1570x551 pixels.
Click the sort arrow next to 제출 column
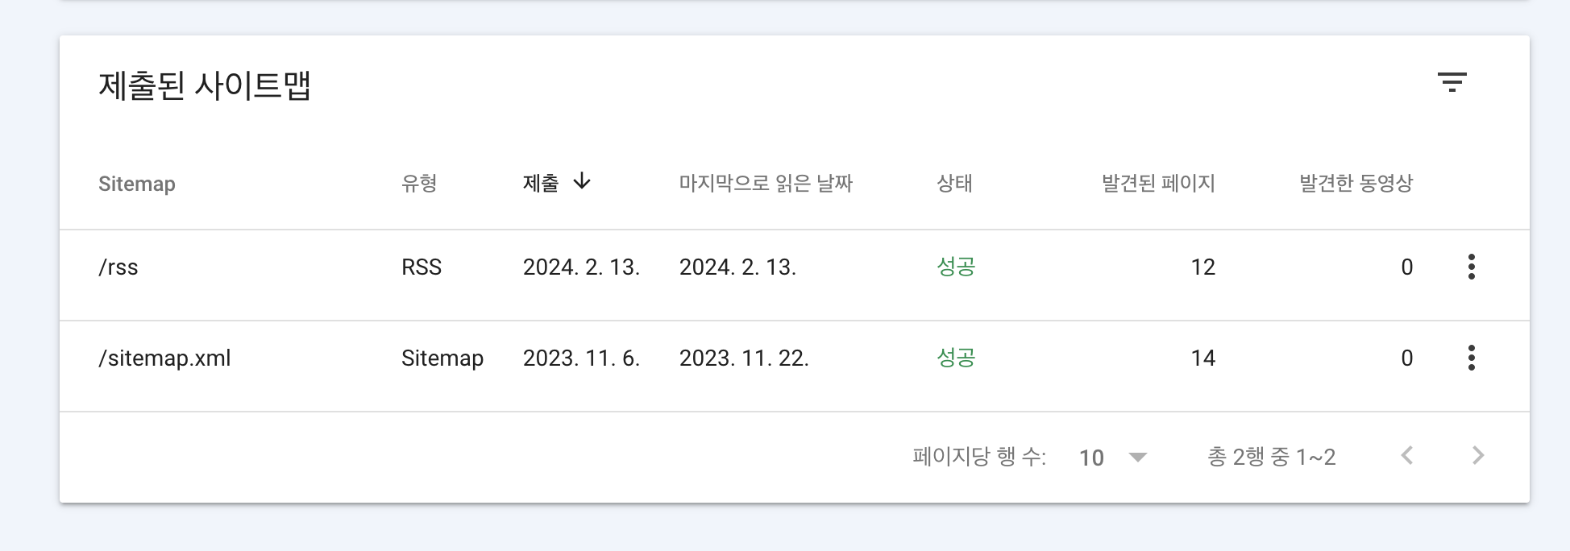coord(582,182)
